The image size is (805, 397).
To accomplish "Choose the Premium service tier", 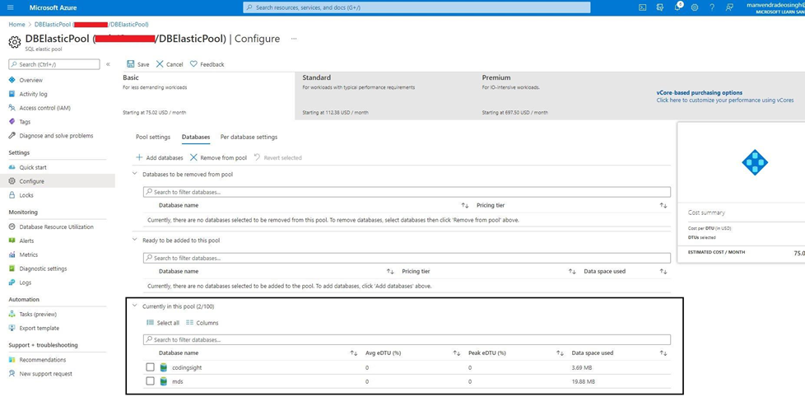I will (x=565, y=96).
